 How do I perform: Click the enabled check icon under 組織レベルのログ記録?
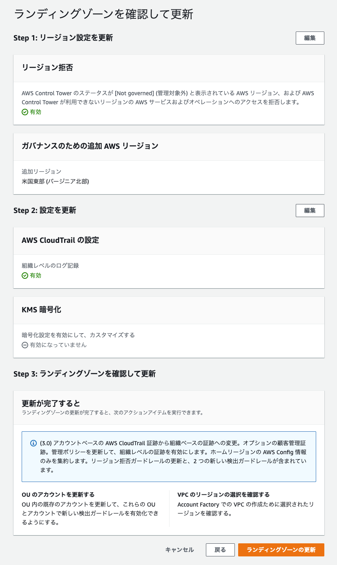coord(25,275)
